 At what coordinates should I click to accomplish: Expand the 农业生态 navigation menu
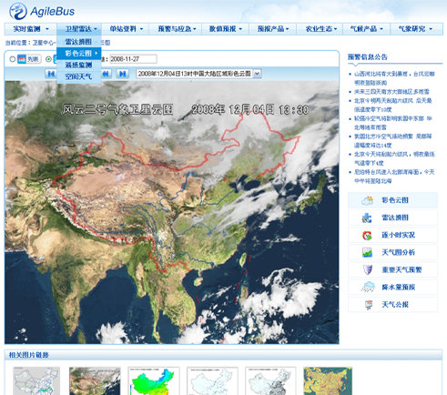(x=320, y=29)
